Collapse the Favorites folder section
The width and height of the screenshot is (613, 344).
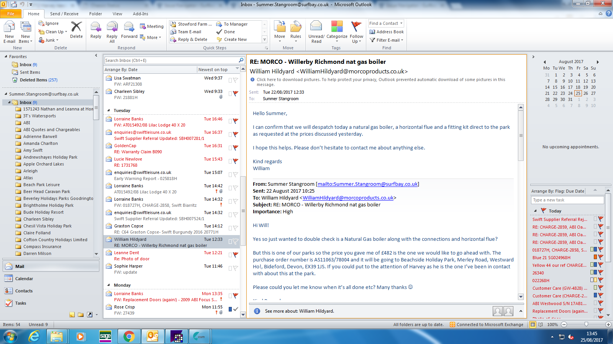pos(6,57)
